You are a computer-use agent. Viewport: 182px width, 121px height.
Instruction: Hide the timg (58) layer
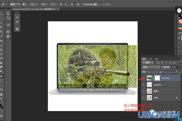144,78
